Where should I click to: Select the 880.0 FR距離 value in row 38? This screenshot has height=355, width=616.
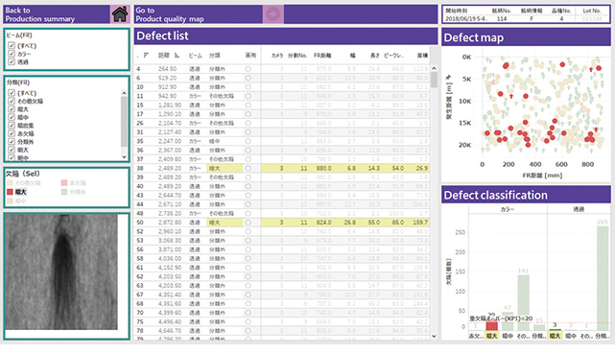pos(323,168)
